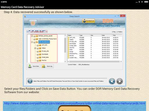Click the 'We are good or bad? Let others know' banner
The height and width of the screenshot is (111, 149).
pos(37,31)
